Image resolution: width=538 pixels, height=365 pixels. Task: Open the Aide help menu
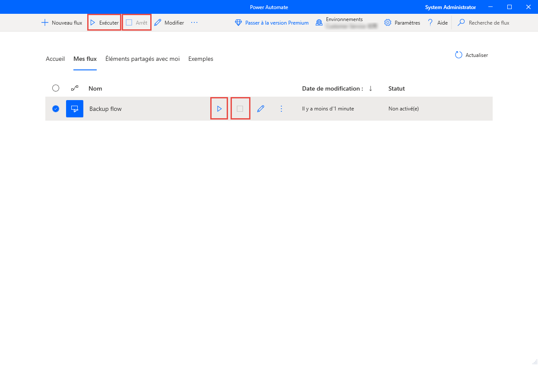click(x=437, y=23)
